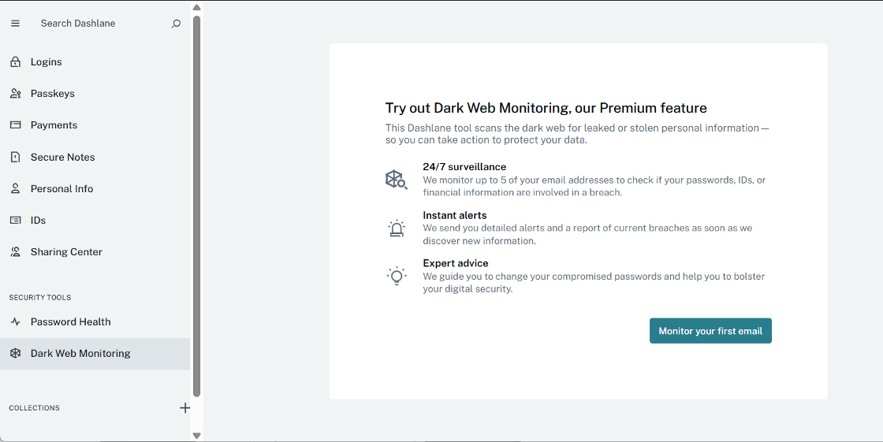Open Sharing Center page

click(x=66, y=252)
